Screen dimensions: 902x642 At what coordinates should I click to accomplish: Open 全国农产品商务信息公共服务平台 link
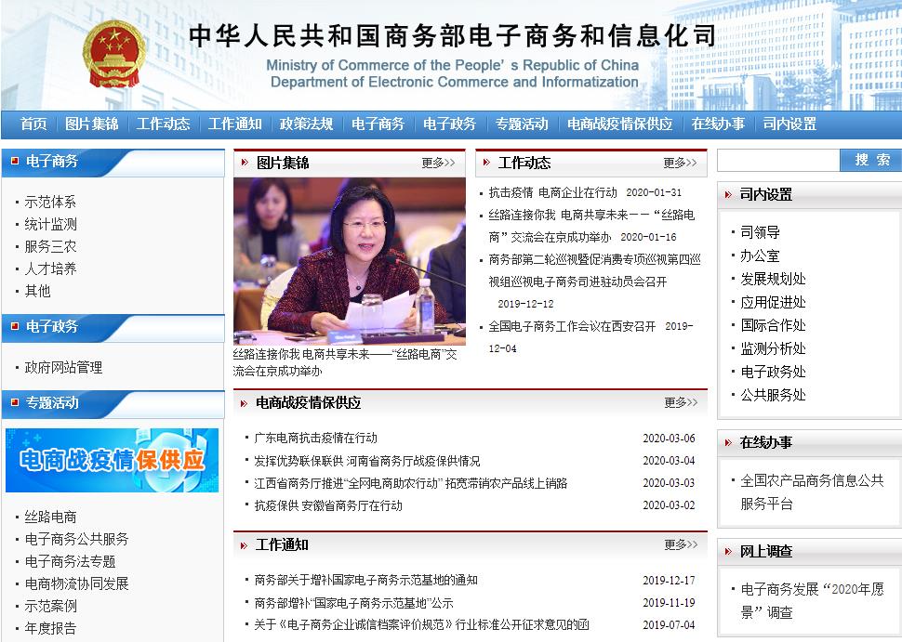[x=811, y=491]
